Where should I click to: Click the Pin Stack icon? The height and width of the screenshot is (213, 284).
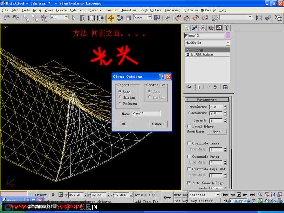[189, 87]
